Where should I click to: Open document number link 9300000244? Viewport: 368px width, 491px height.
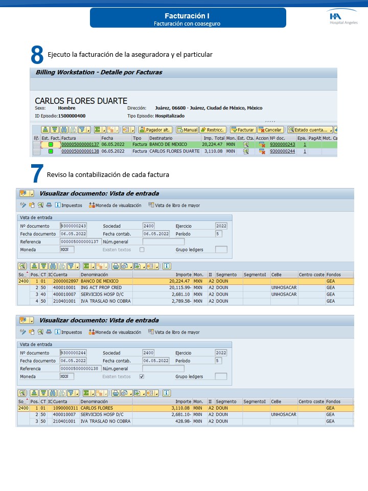coord(283,151)
